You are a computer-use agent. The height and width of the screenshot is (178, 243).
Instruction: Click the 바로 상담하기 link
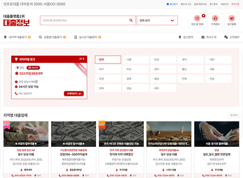click(24, 94)
